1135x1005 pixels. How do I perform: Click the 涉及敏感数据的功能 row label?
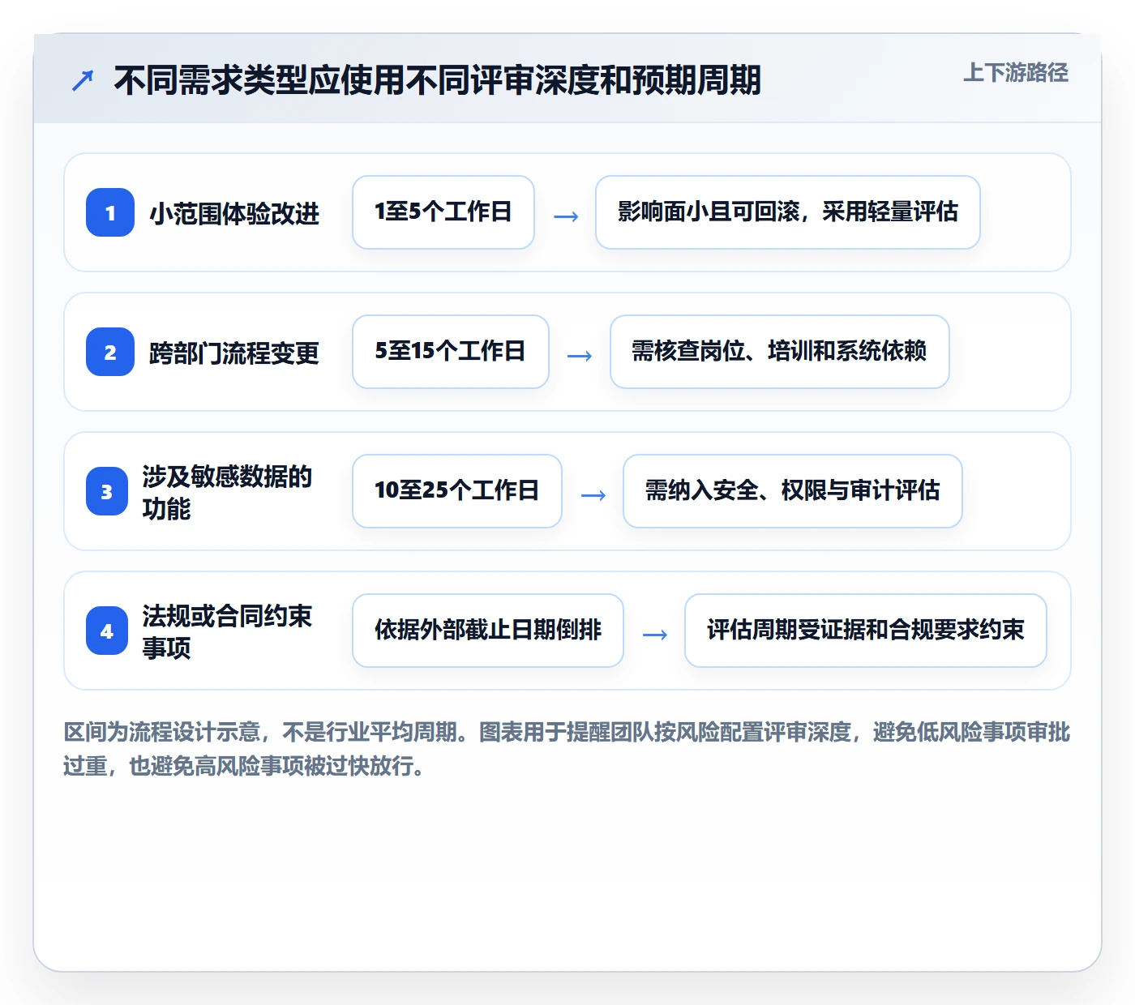click(227, 492)
